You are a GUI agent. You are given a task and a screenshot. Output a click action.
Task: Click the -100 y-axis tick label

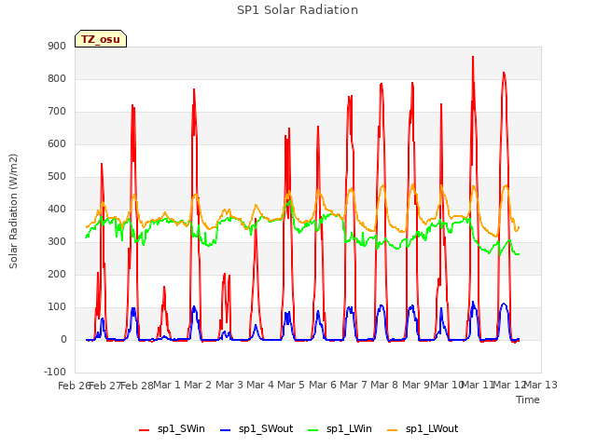coord(55,372)
